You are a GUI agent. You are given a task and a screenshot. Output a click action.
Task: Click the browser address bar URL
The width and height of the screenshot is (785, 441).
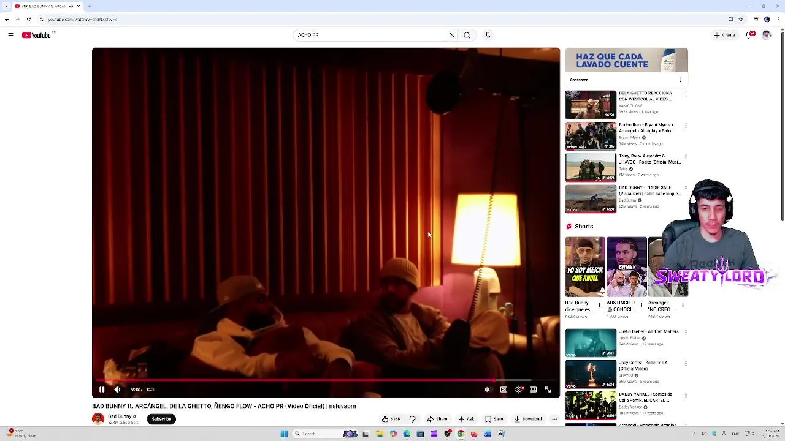click(x=83, y=19)
